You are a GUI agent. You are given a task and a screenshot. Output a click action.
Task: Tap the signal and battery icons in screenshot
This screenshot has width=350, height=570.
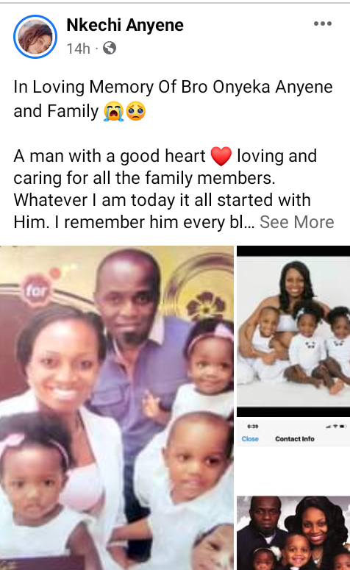[x=337, y=427]
